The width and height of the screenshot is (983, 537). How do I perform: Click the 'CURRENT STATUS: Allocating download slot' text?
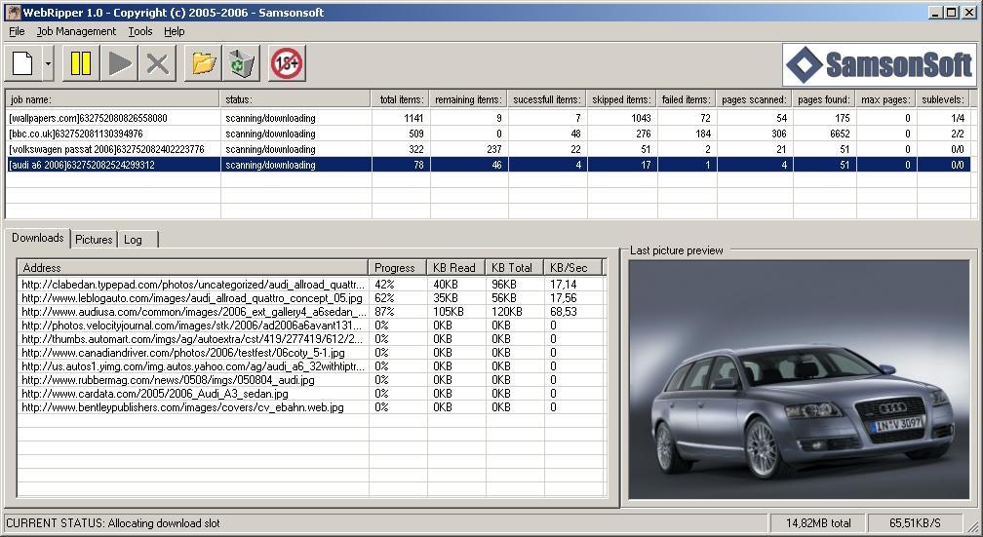click(x=113, y=523)
